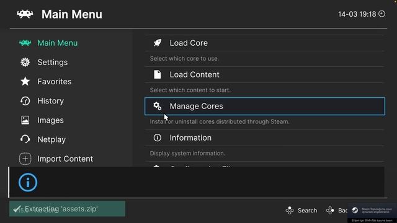397x223 pixels.
Task: Click the blue info icon in message box
Action: [28, 182]
